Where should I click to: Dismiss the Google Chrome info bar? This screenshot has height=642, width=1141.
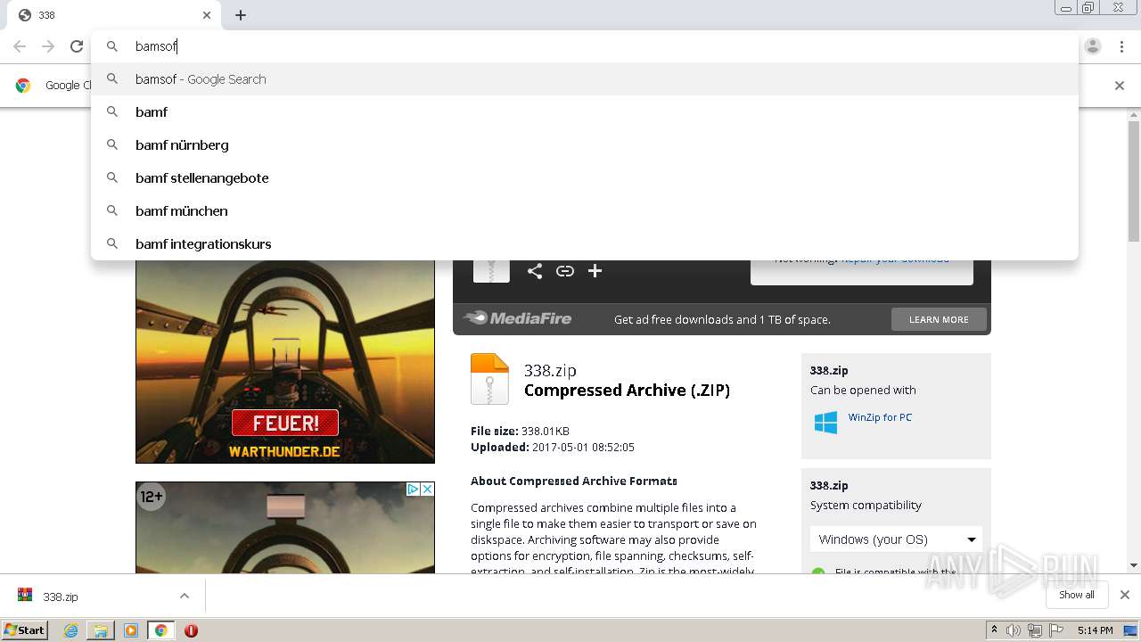1120,86
